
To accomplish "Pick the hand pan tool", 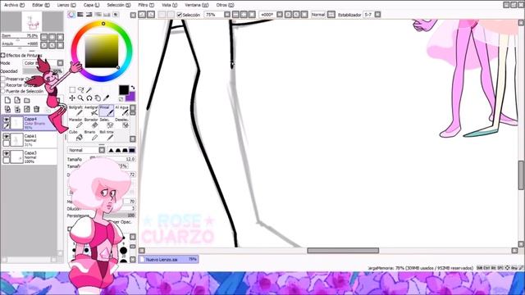I will pos(98,98).
